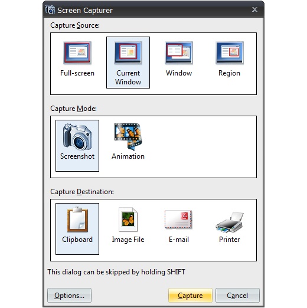Image resolution: width=307 pixels, height=308 pixels.
Task: Click the Capture Source label
Action: click(x=75, y=25)
